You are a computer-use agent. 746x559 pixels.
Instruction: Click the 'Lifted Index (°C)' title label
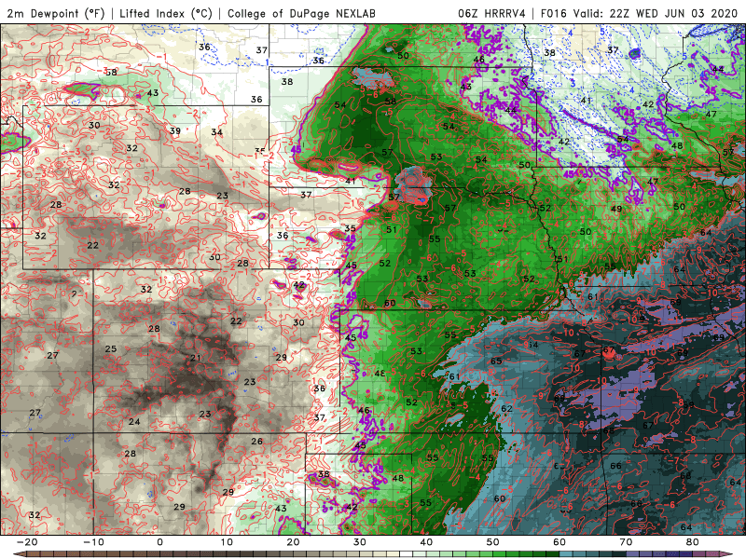166,13
